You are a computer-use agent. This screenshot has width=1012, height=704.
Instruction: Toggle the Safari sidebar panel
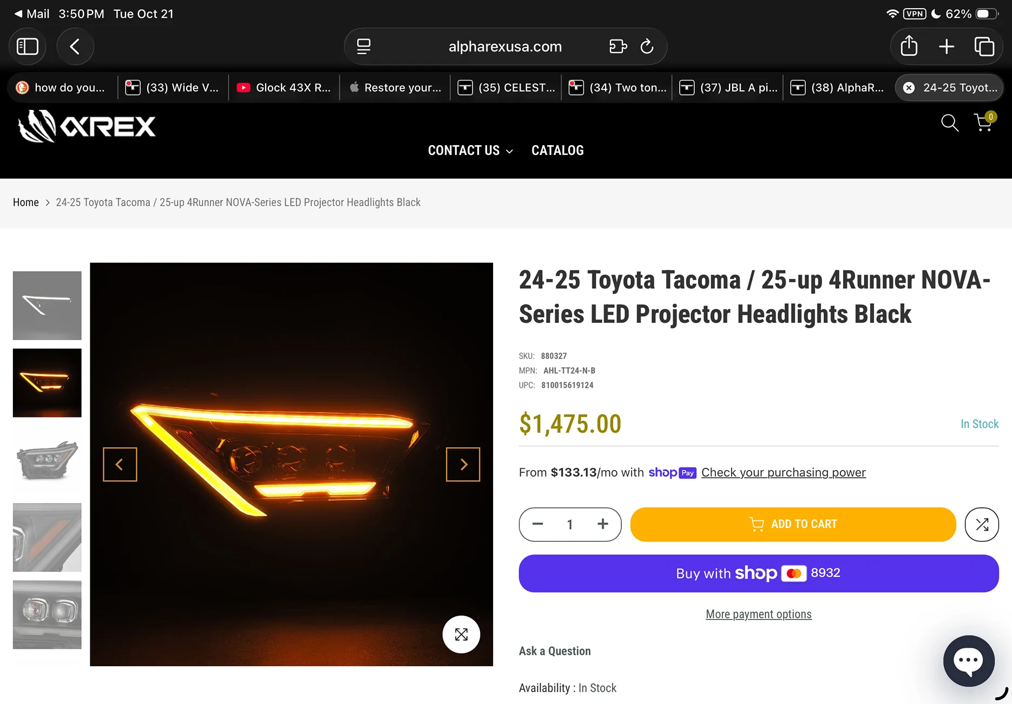[x=28, y=47]
